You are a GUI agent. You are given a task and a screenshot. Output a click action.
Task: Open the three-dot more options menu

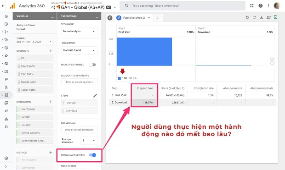point(268,6)
